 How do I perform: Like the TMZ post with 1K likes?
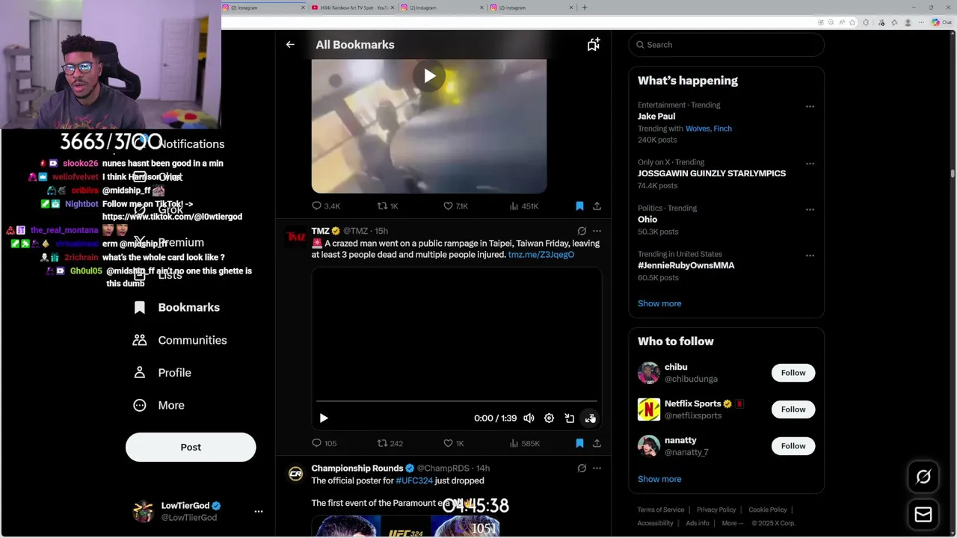pyautogui.click(x=454, y=444)
